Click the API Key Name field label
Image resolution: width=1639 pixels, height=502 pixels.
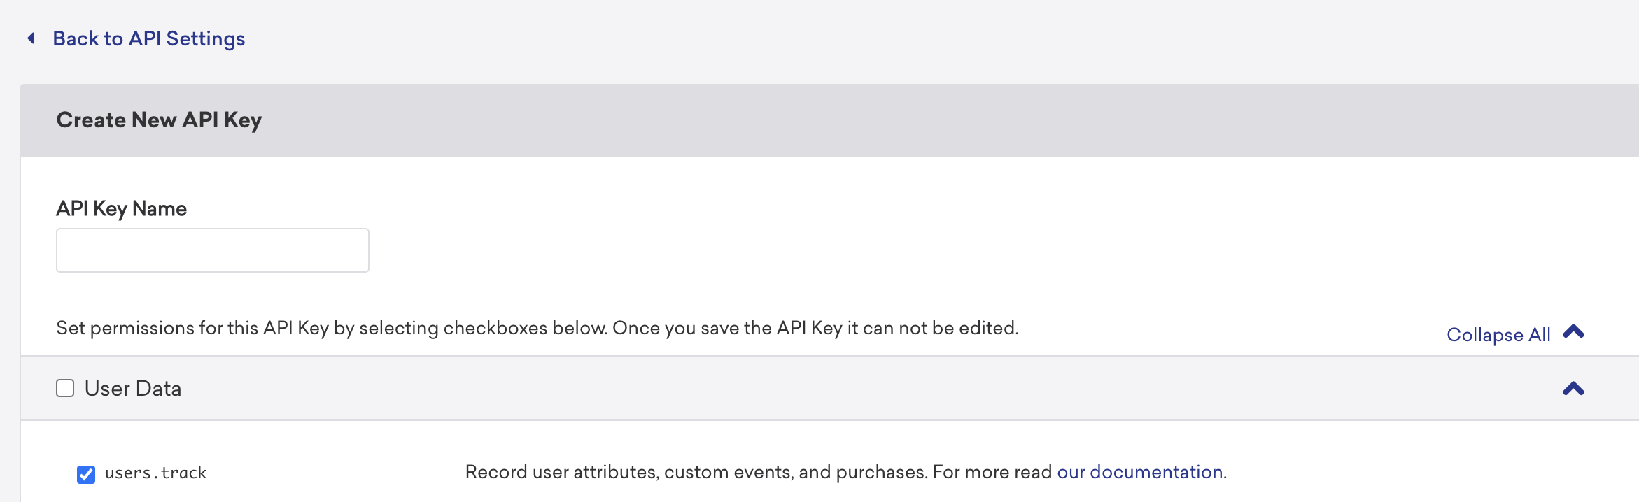[x=121, y=208]
